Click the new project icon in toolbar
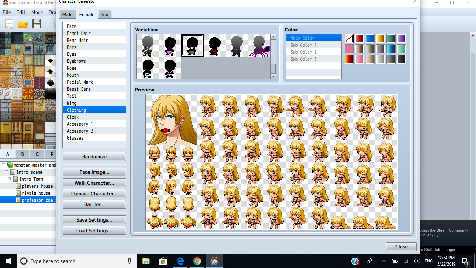 [9, 24]
